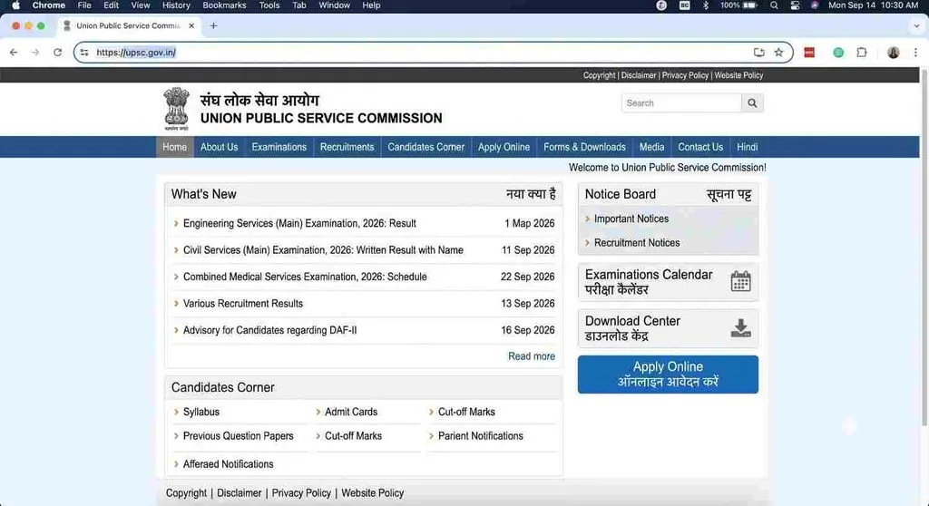The width and height of the screenshot is (929, 506).
Task: Click the install app icon in the address bar
Action: 759,52
